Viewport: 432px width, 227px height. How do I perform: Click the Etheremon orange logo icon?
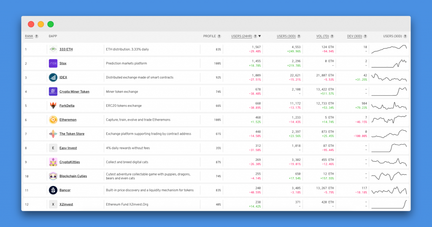pos(53,120)
